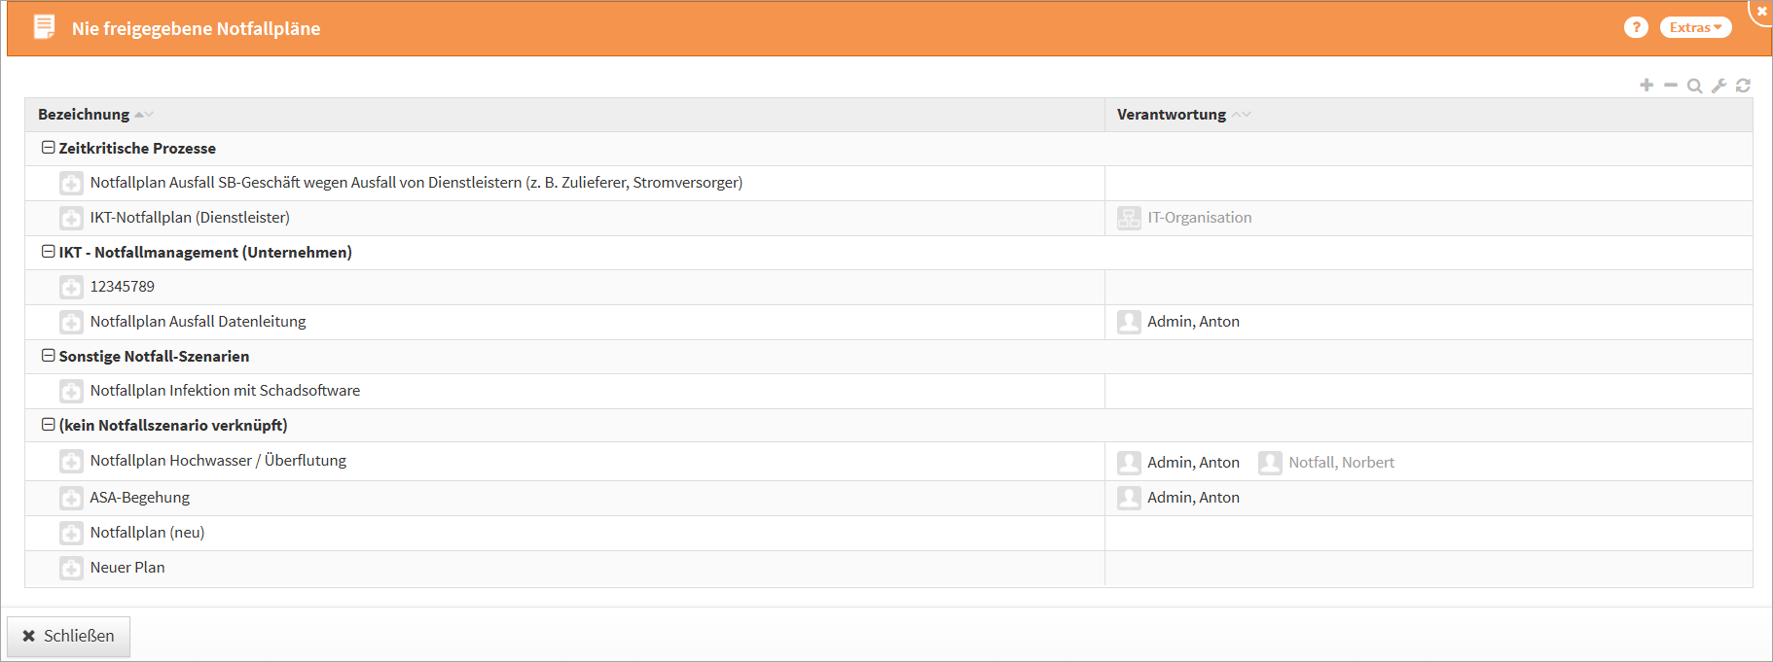Open Notfallplan Infektion mit Schadsoftware

(225, 391)
